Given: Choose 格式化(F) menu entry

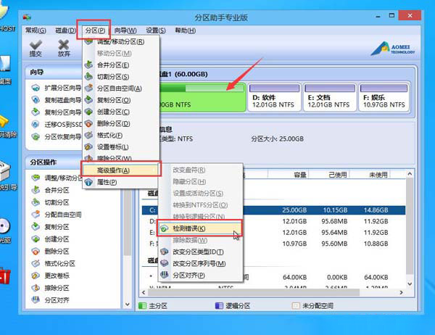Looking at the screenshot, I should coord(121,135).
